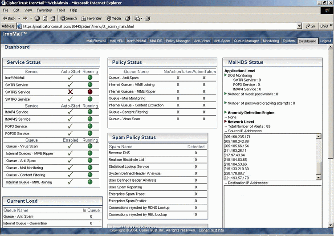Select source IP 205.160.235.171
The image size is (334, 236).
pyautogui.click(x=237, y=137)
